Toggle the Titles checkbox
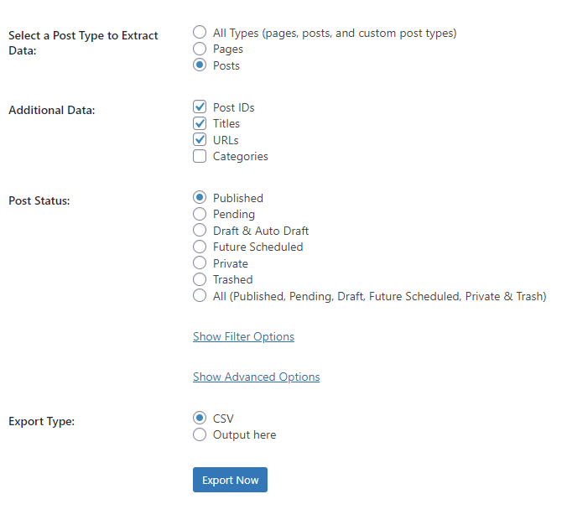Viewport: 567px width, 520px height. [x=200, y=123]
